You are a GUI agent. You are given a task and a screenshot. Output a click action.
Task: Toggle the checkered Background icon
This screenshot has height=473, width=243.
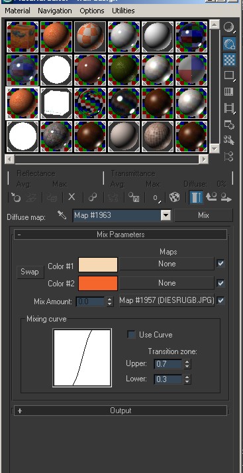tap(230, 60)
